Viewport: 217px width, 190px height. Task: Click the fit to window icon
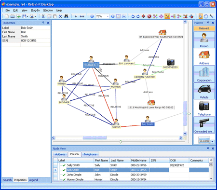click(118, 16)
